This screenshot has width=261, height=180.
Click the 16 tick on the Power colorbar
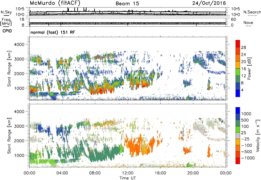[x=243, y=69]
